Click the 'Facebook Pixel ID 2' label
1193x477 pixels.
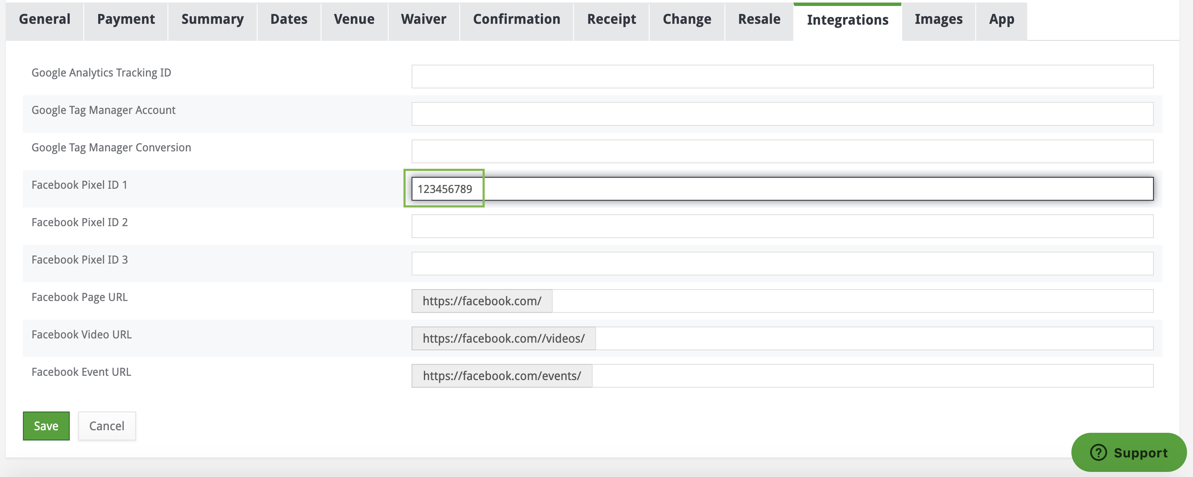tap(80, 222)
